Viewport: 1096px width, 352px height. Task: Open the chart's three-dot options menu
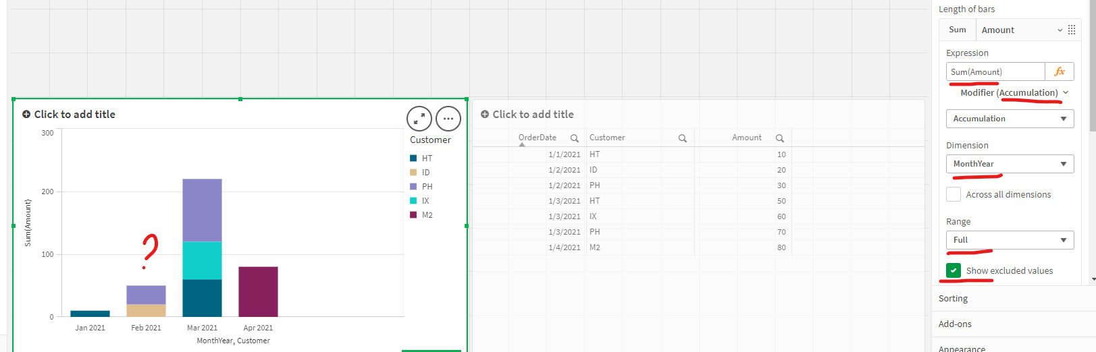click(448, 119)
